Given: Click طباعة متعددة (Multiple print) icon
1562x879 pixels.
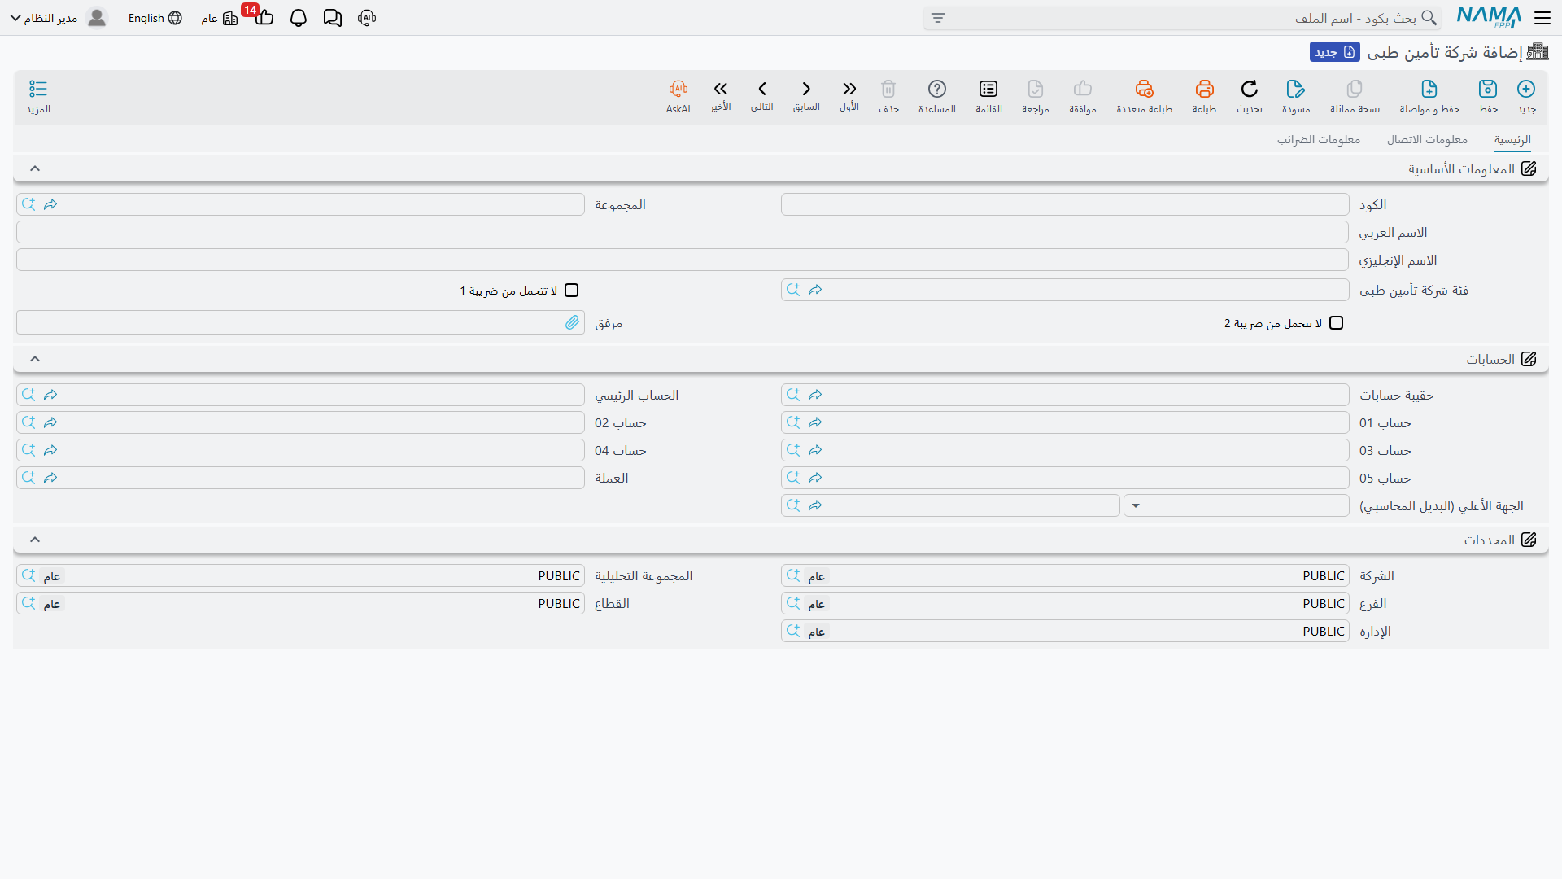Looking at the screenshot, I should coord(1145,89).
